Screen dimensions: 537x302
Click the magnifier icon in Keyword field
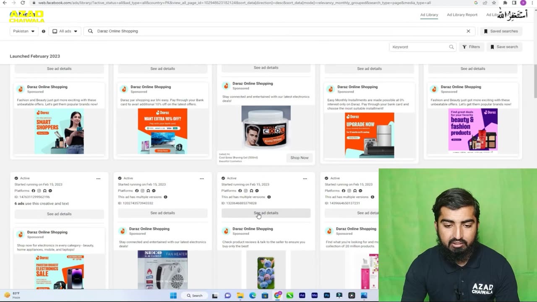tap(451, 47)
